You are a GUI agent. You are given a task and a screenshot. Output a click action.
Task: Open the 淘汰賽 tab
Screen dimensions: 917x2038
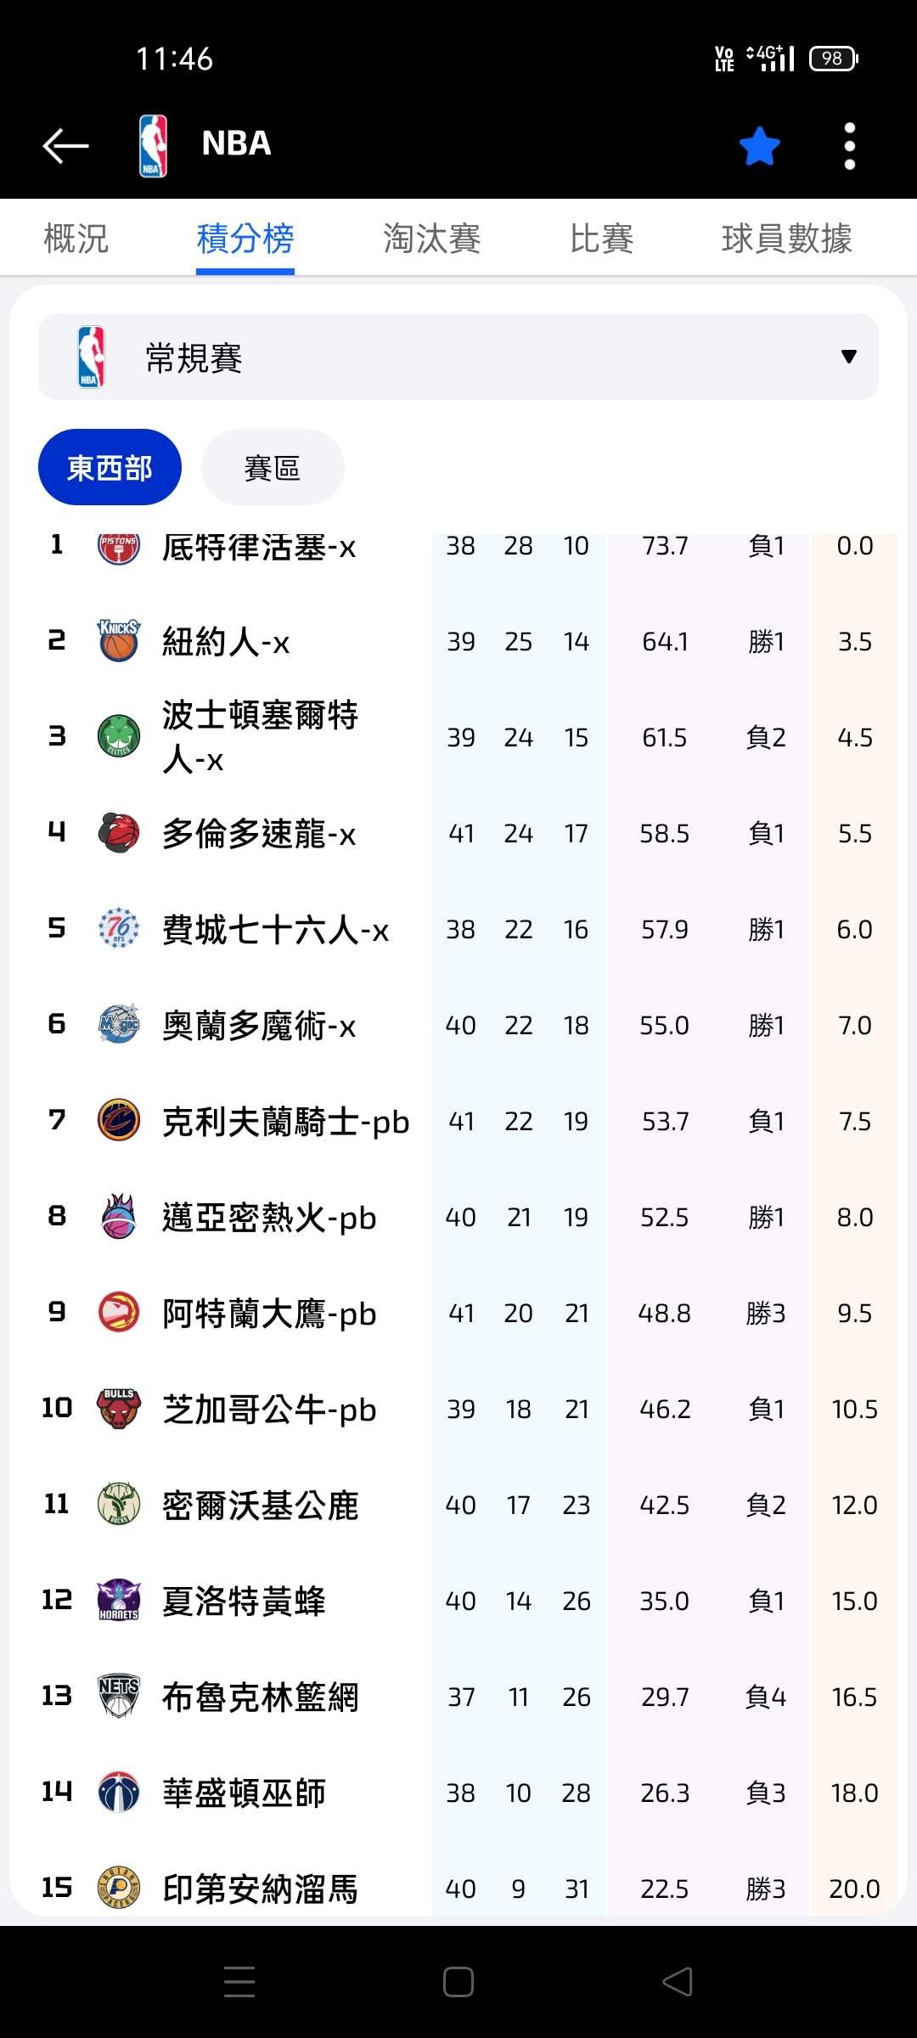[431, 239]
